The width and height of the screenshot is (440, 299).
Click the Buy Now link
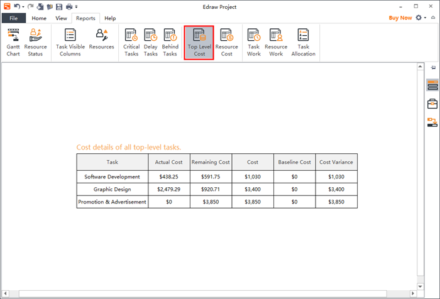400,18
